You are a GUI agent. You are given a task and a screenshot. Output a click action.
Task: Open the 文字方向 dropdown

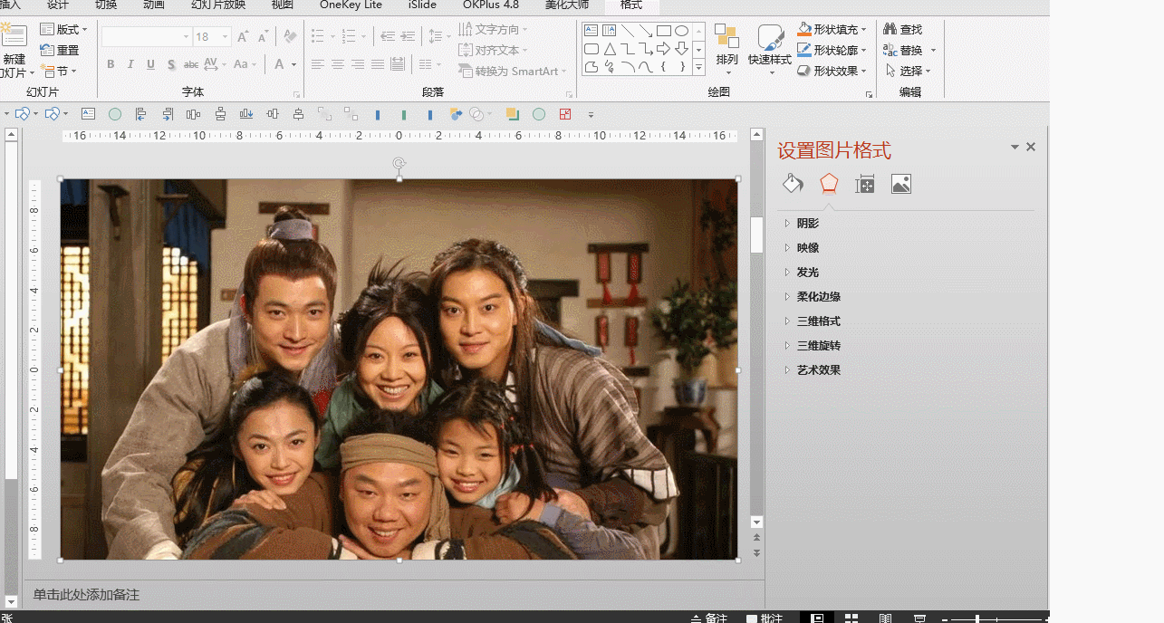[x=494, y=30]
